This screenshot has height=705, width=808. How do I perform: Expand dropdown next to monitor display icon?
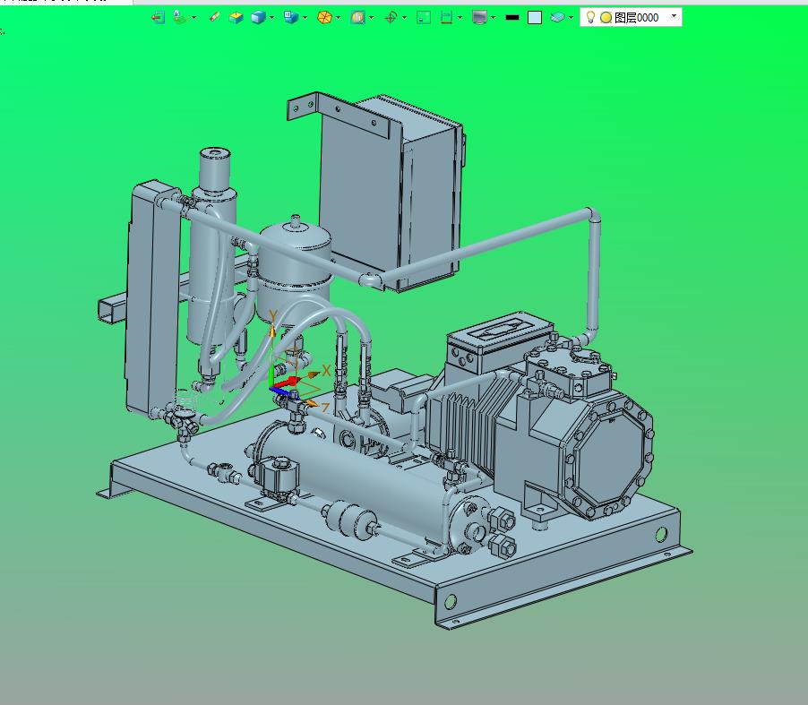point(494,18)
